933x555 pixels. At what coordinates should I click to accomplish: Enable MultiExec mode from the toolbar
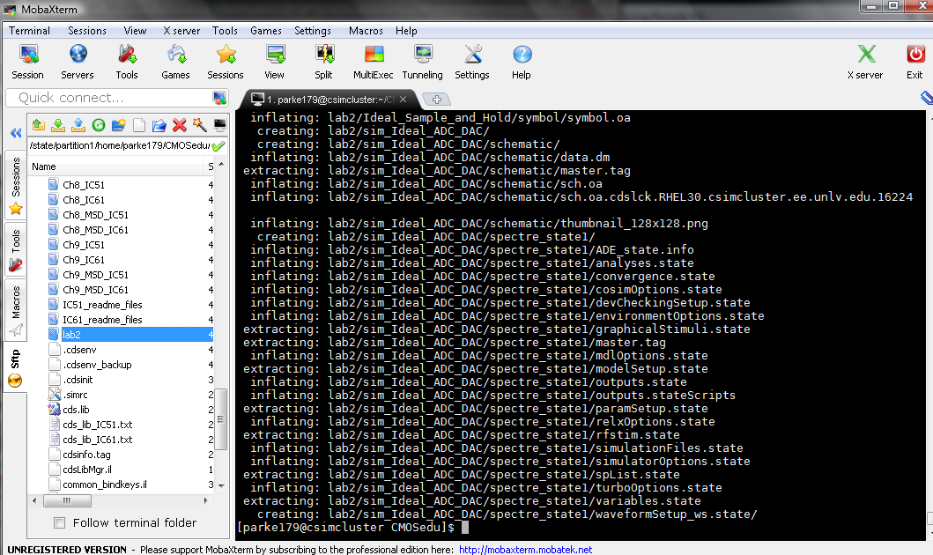[x=373, y=62]
